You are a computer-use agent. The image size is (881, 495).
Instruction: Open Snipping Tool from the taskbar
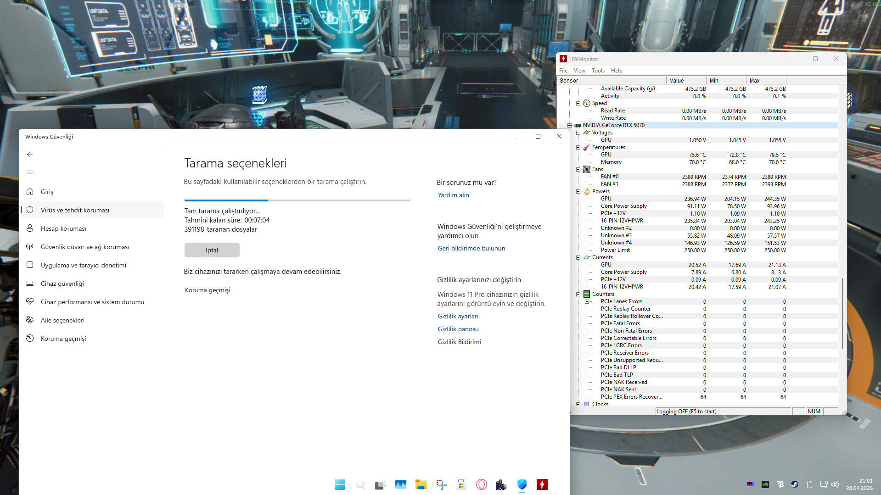(x=441, y=484)
